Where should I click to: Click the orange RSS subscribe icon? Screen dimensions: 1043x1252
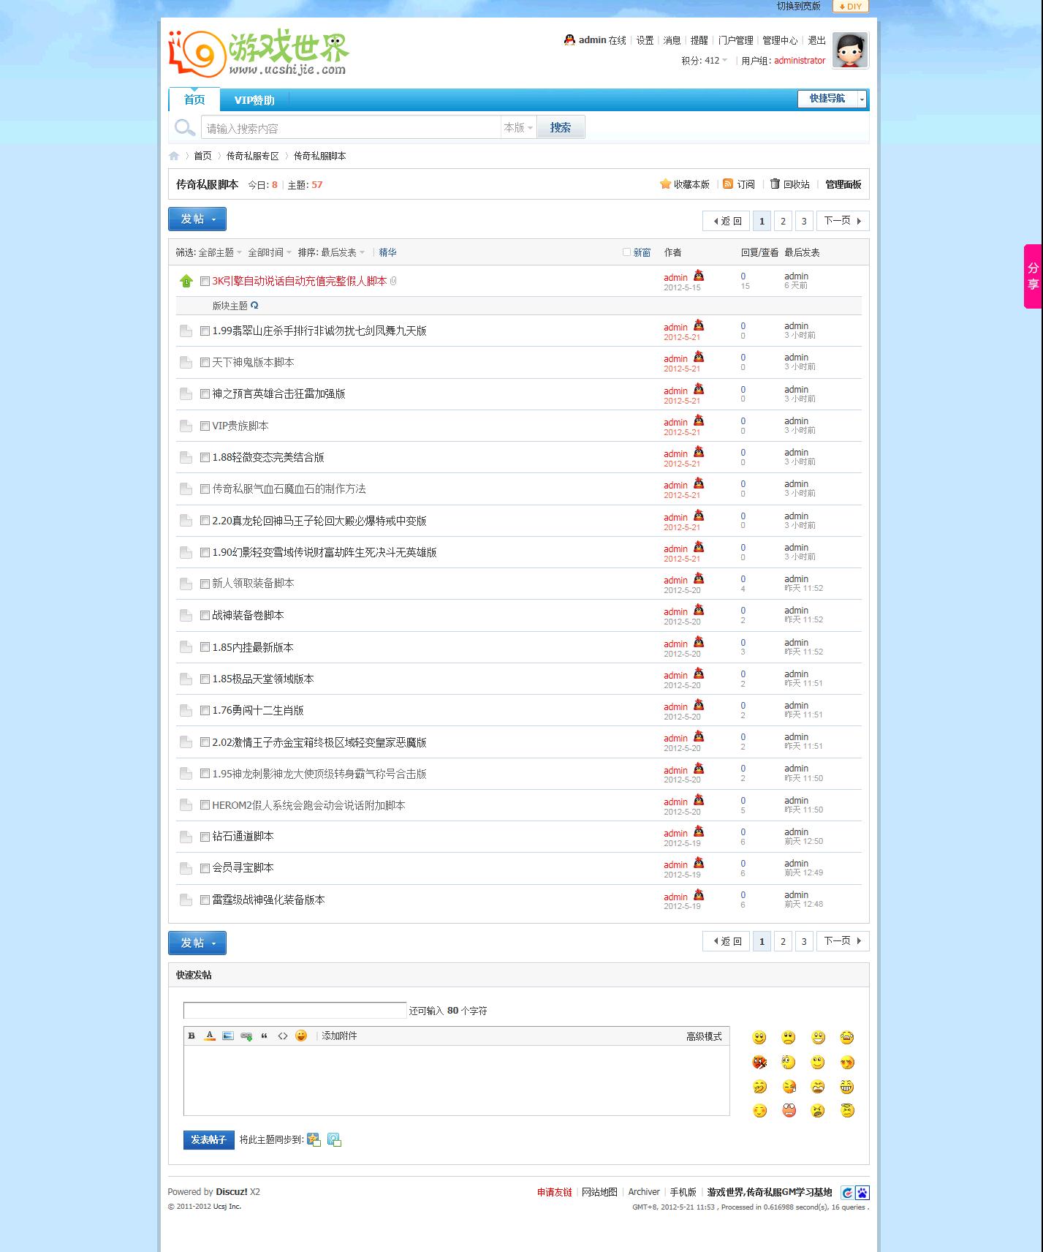(728, 184)
